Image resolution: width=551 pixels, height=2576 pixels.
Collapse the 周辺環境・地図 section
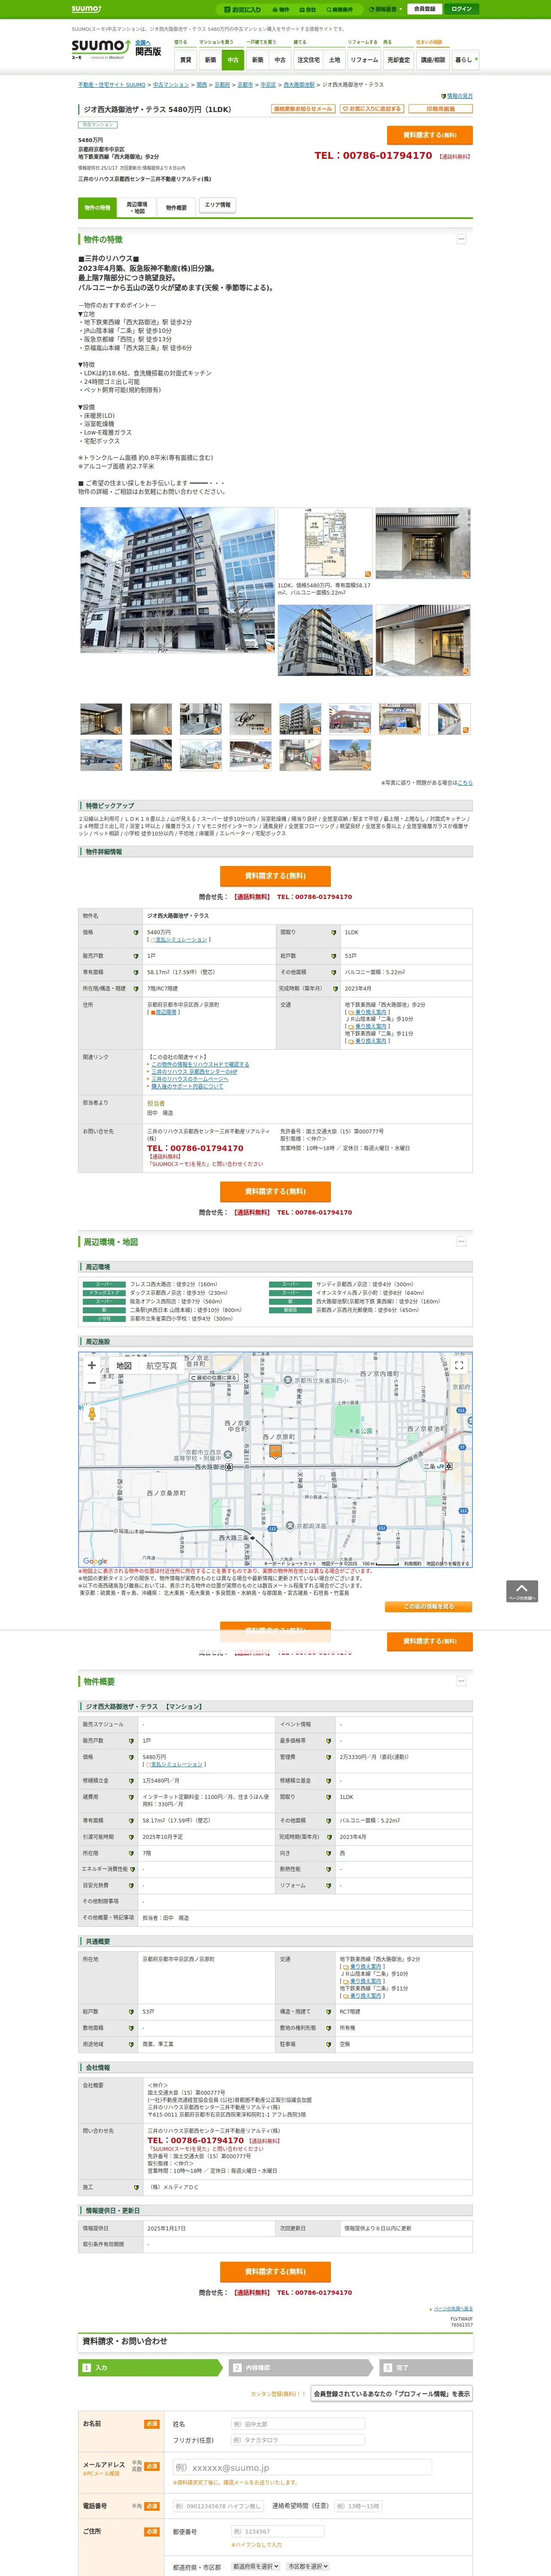[x=461, y=1241]
